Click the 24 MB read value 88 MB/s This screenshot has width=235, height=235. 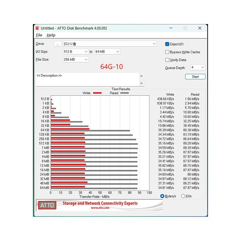coord(193,174)
